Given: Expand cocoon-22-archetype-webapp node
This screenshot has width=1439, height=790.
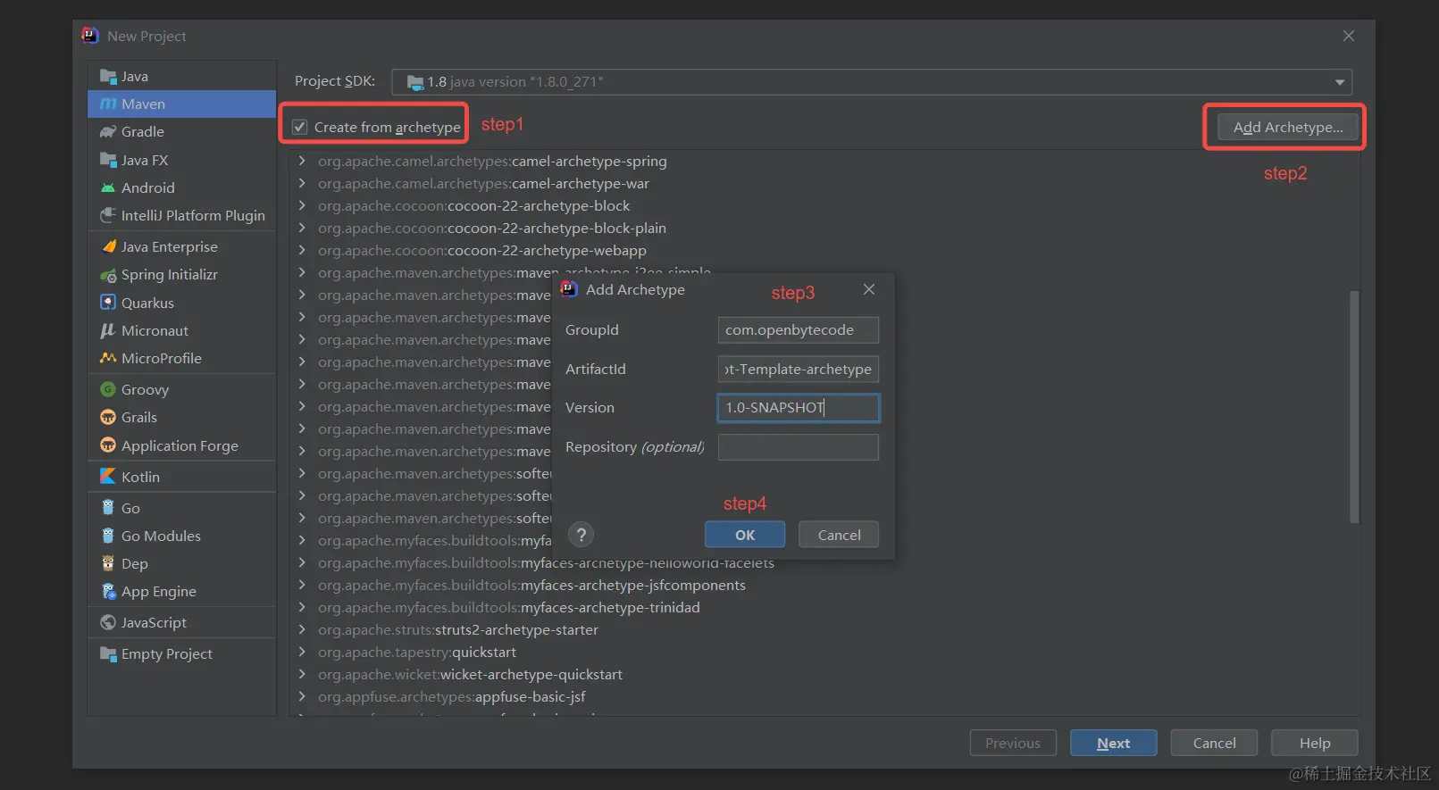Looking at the screenshot, I should click(x=302, y=250).
